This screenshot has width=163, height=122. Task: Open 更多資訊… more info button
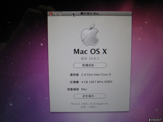(90, 96)
